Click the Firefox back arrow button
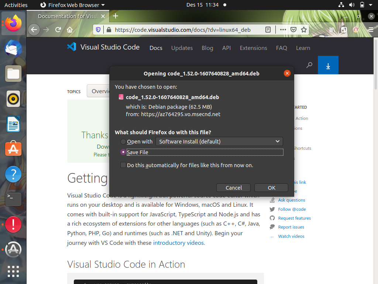This screenshot has height=284, width=378. [34, 30]
